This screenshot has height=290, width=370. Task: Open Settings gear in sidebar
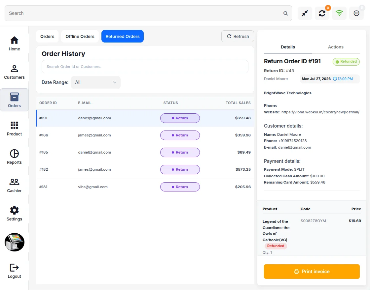pyautogui.click(x=14, y=214)
